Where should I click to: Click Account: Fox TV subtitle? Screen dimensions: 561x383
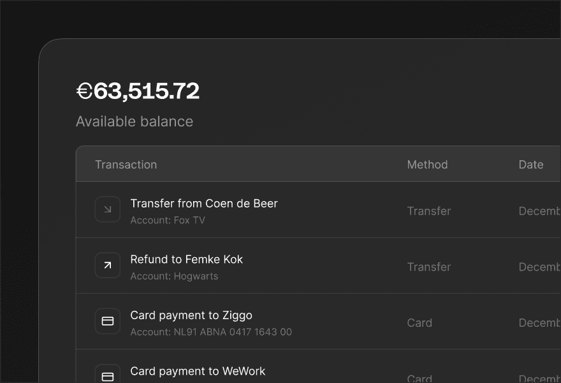pos(168,220)
